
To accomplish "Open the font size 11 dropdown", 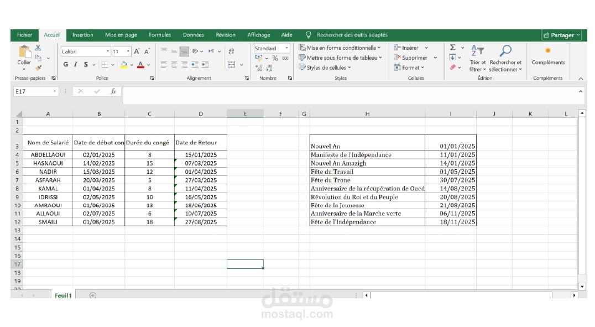I will coord(128,51).
